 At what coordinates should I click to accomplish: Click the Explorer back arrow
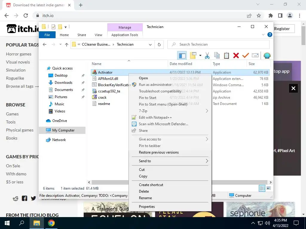(x=45, y=45)
